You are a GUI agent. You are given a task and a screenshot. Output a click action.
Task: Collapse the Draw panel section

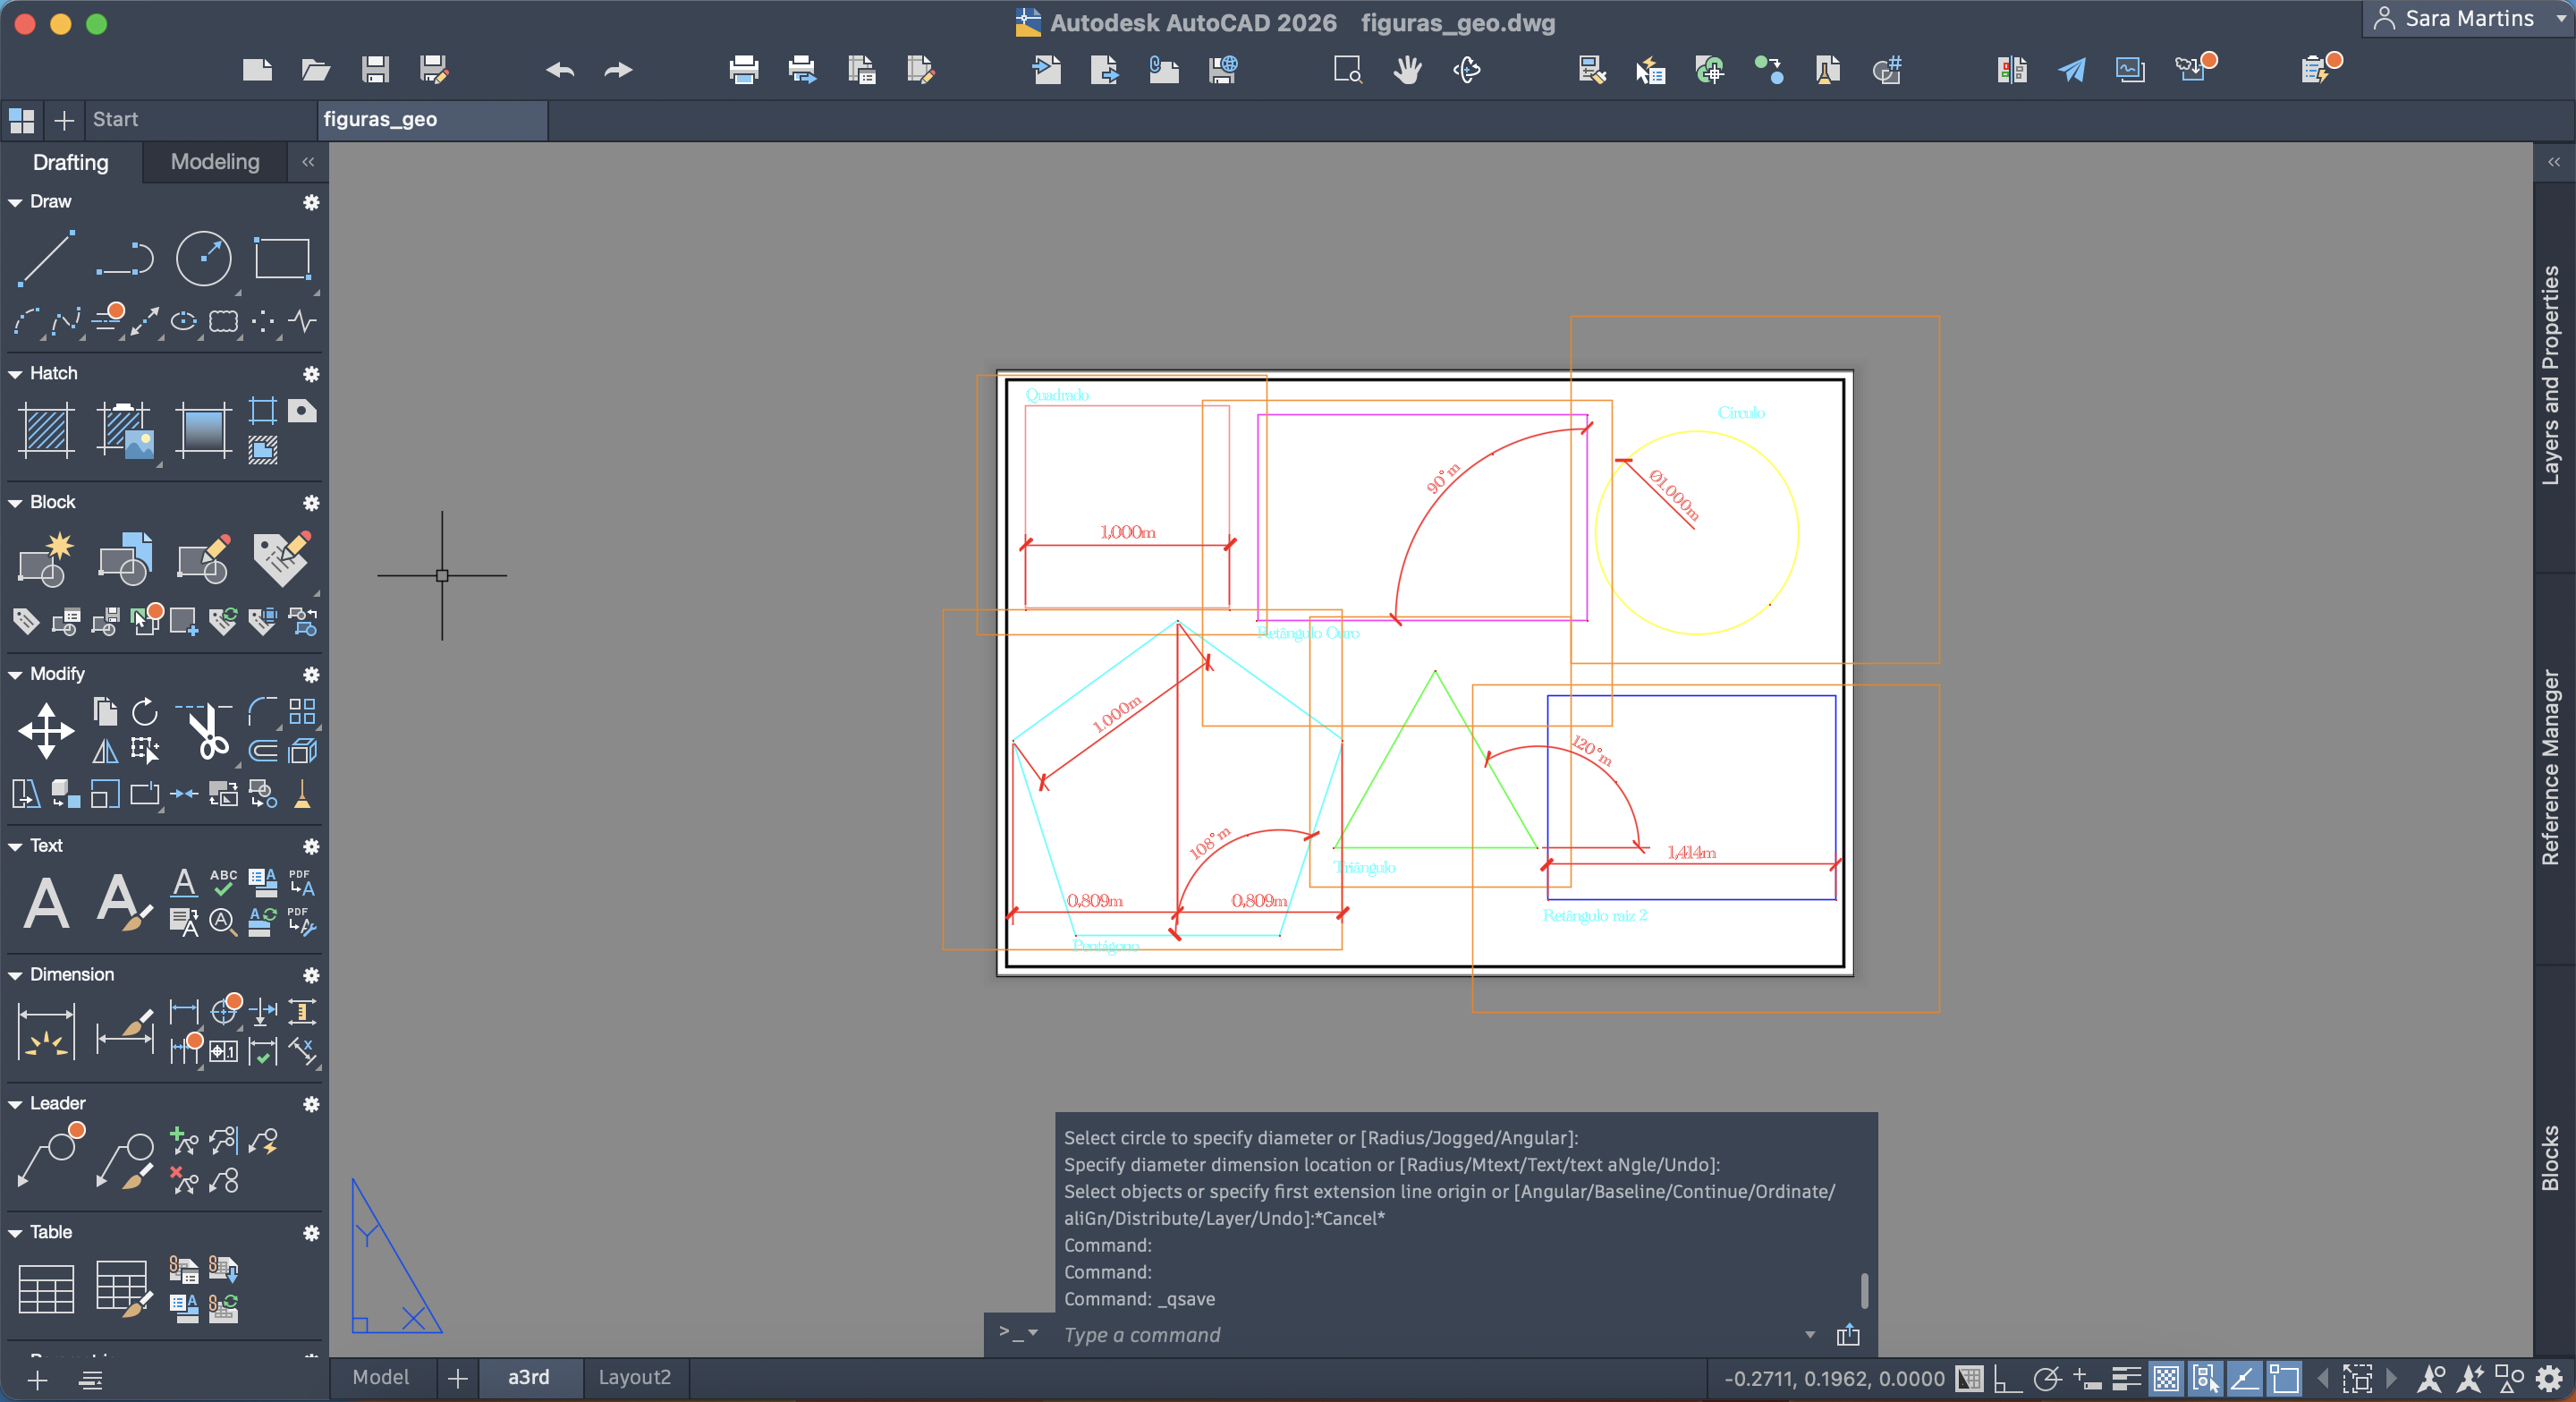[15, 202]
